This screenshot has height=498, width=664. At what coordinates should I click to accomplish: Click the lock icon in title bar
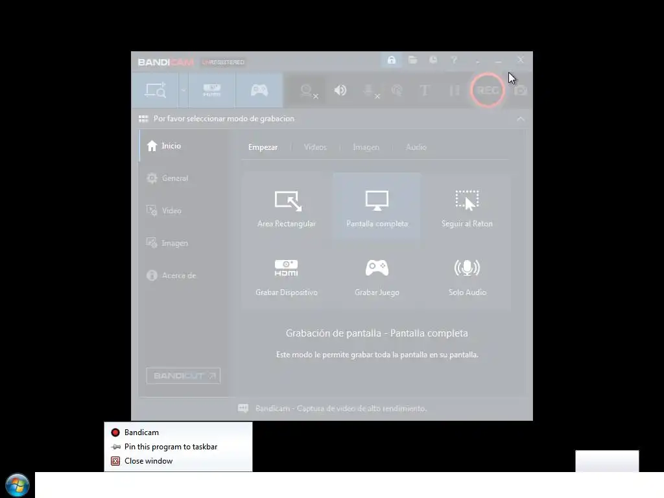(392, 60)
